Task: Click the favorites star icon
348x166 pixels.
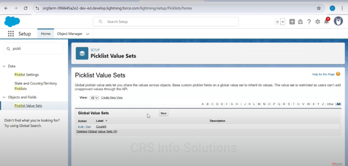Action: pos(277,21)
